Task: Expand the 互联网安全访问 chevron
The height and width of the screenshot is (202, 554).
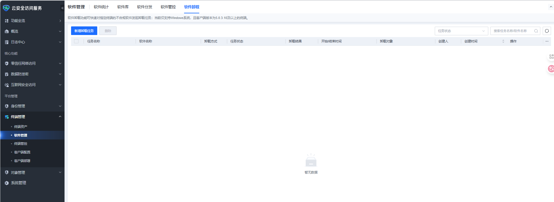Action: coord(60,85)
